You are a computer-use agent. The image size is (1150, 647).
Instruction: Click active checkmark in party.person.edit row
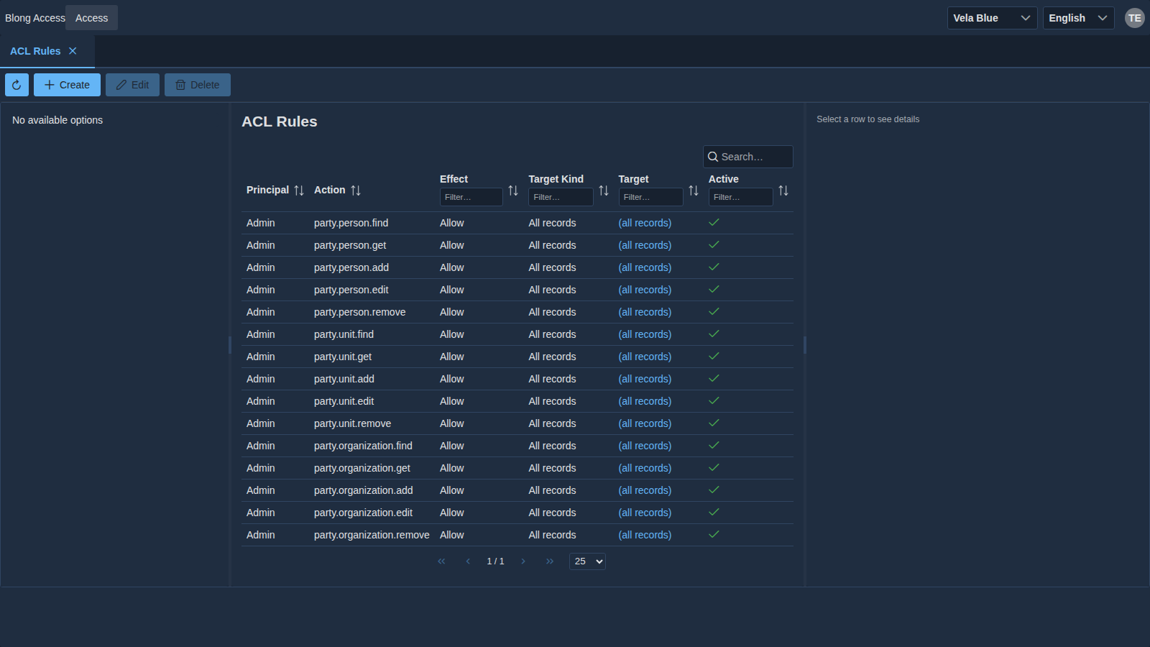pos(714,289)
